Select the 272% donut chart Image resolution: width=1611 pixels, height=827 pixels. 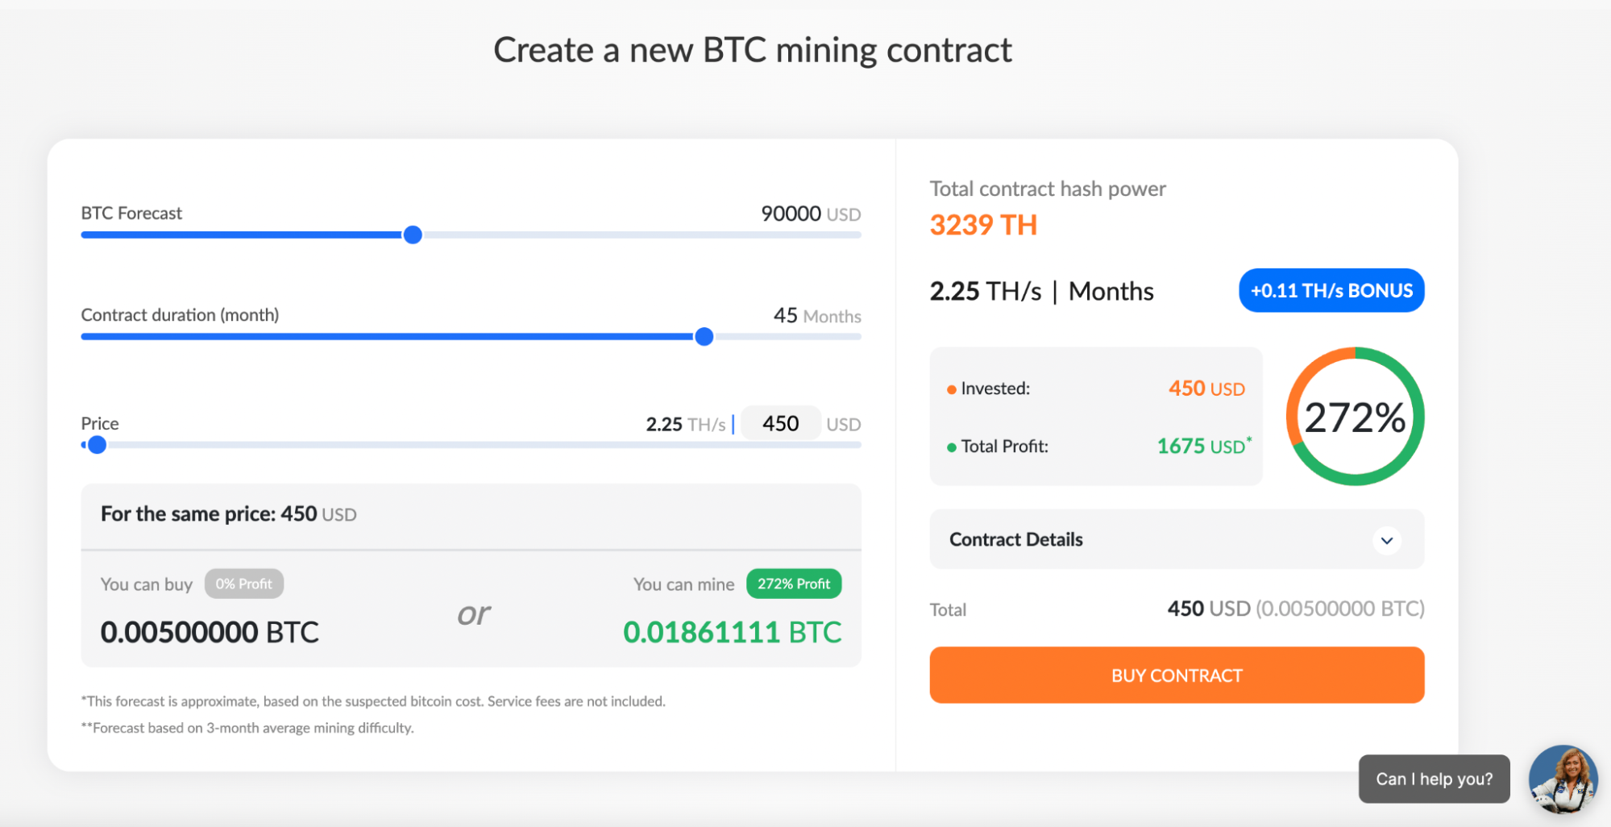1354,416
